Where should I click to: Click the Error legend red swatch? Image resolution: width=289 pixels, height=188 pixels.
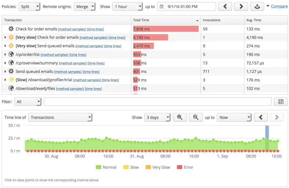(179, 167)
